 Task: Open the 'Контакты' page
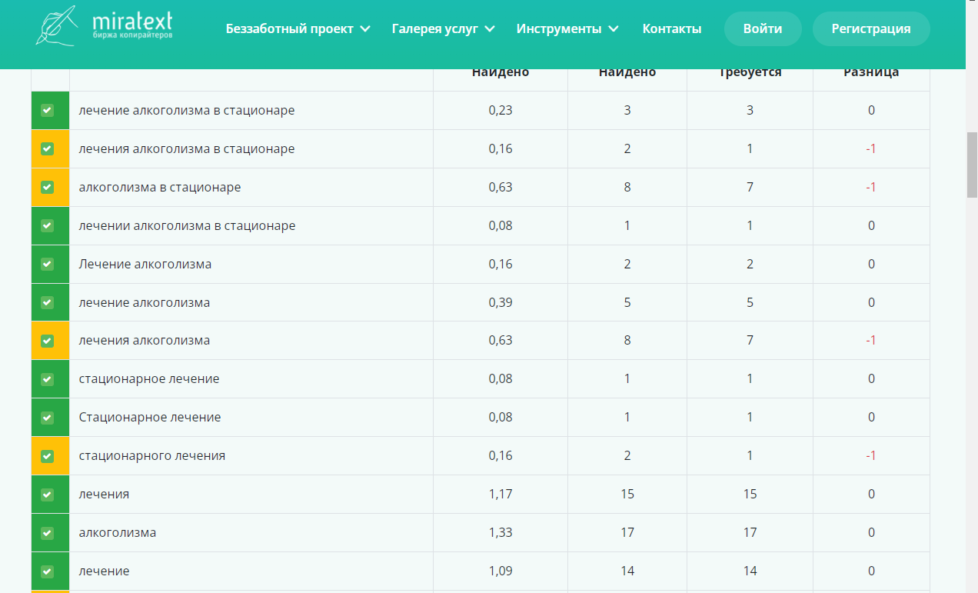(x=672, y=28)
